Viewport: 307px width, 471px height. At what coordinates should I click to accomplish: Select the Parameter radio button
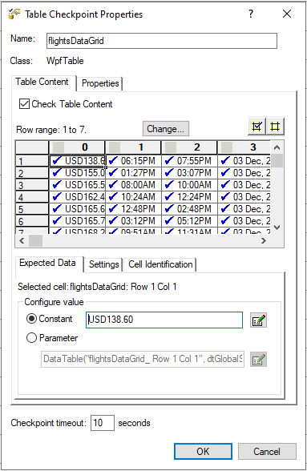(31, 338)
